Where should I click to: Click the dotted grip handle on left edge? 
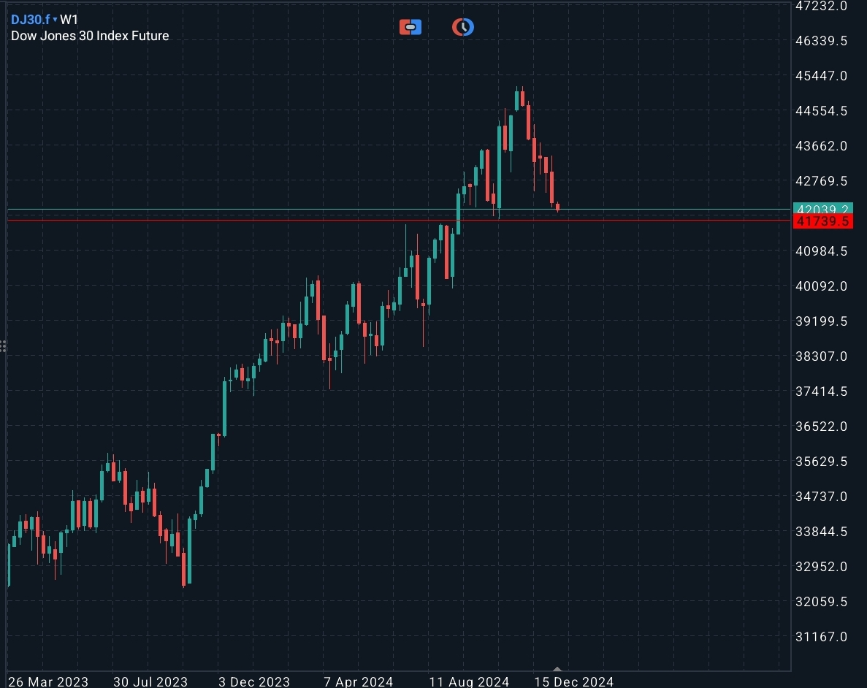click(3, 346)
